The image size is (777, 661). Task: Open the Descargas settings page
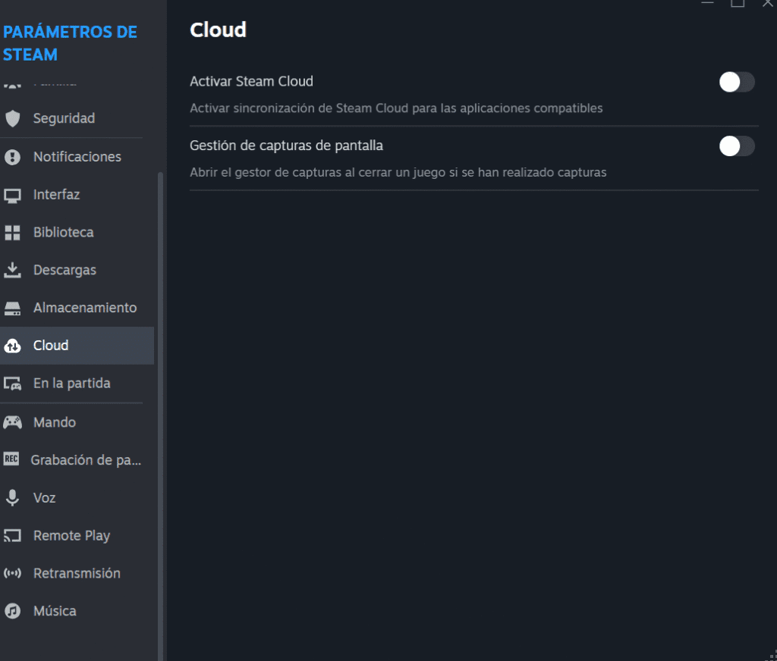click(x=77, y=270)
